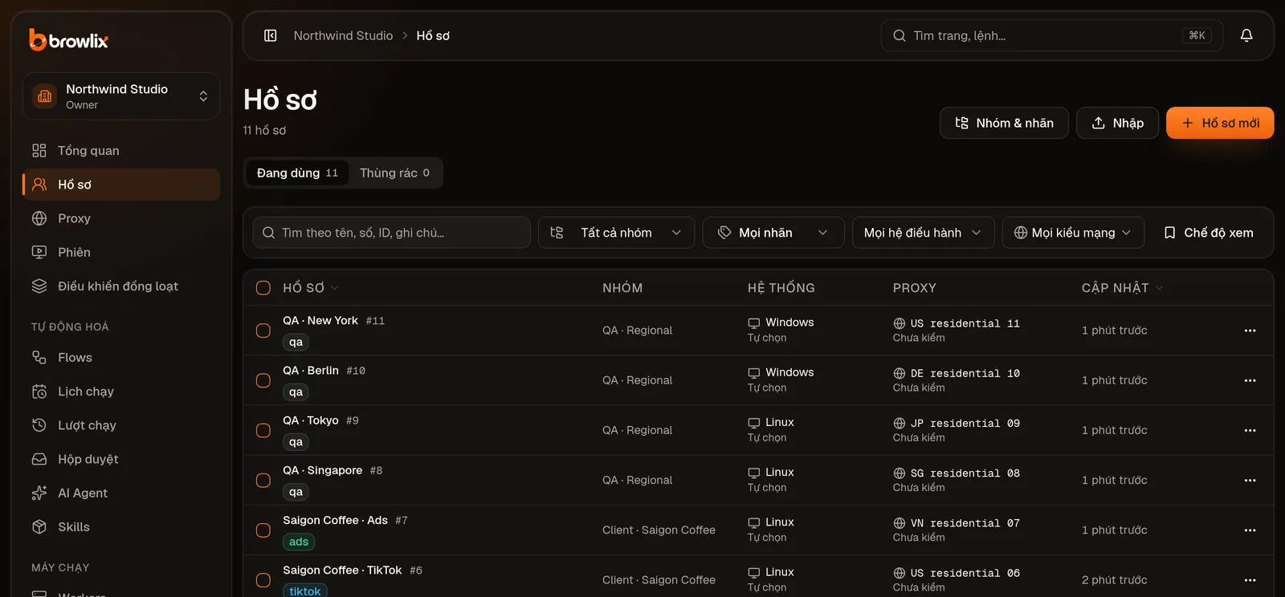Select QA · Singapore row checkbox
The image size is (1285, 597).
click(263, 481)
